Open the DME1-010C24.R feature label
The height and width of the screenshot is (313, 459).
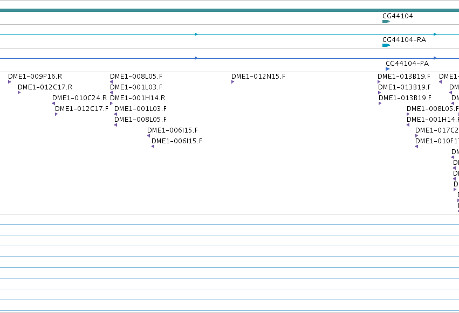pos(80,98)
